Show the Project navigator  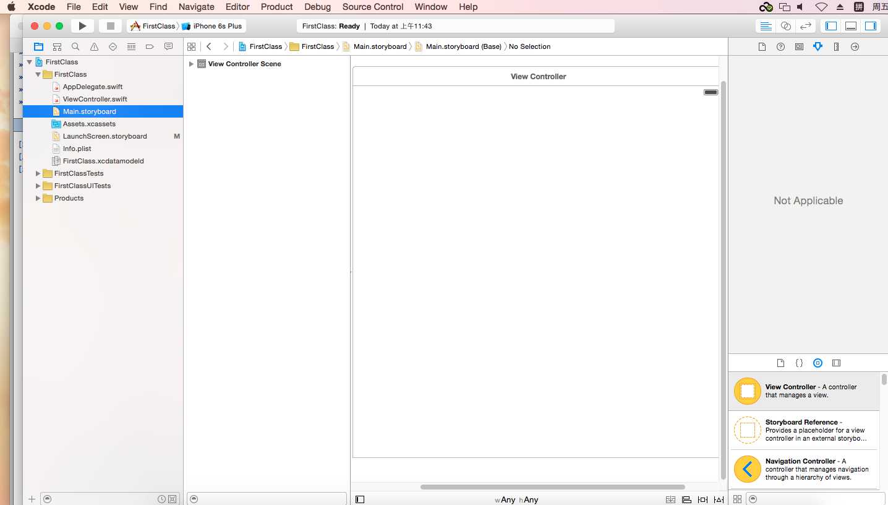38,46
